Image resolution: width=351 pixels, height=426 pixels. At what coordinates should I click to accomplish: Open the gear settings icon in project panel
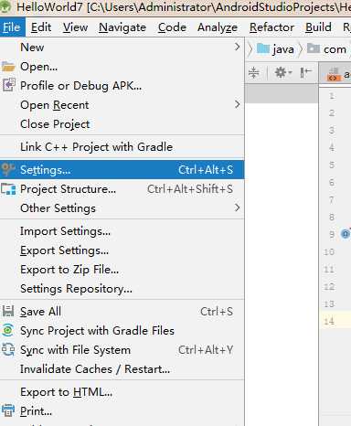(x=283, y=72)
